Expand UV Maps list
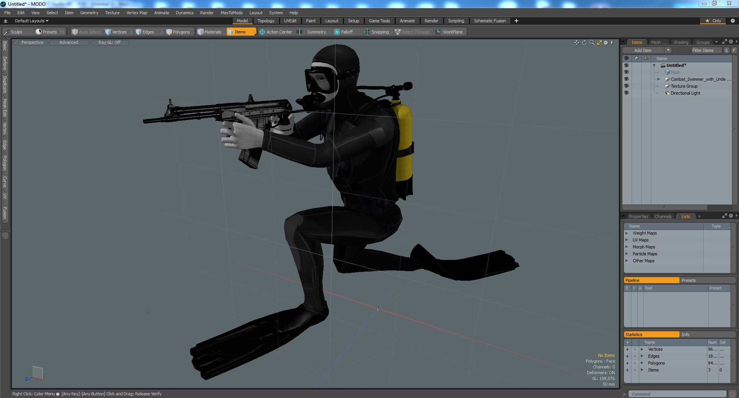The width and height of the screenshot is (739, 398). pos(627,240)
